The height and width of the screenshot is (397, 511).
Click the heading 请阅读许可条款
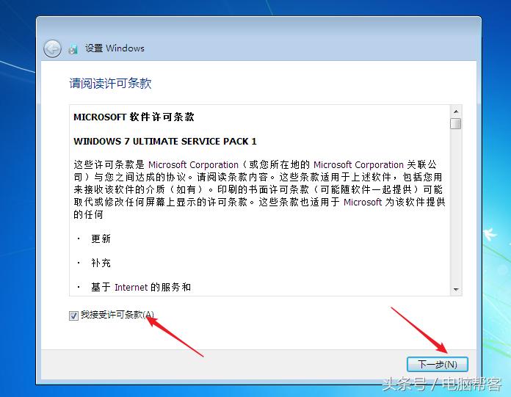click(110, 84)
